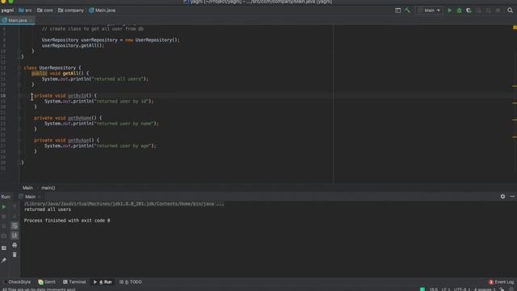Click the com folder breadcrumb

[x=45, y=11]
